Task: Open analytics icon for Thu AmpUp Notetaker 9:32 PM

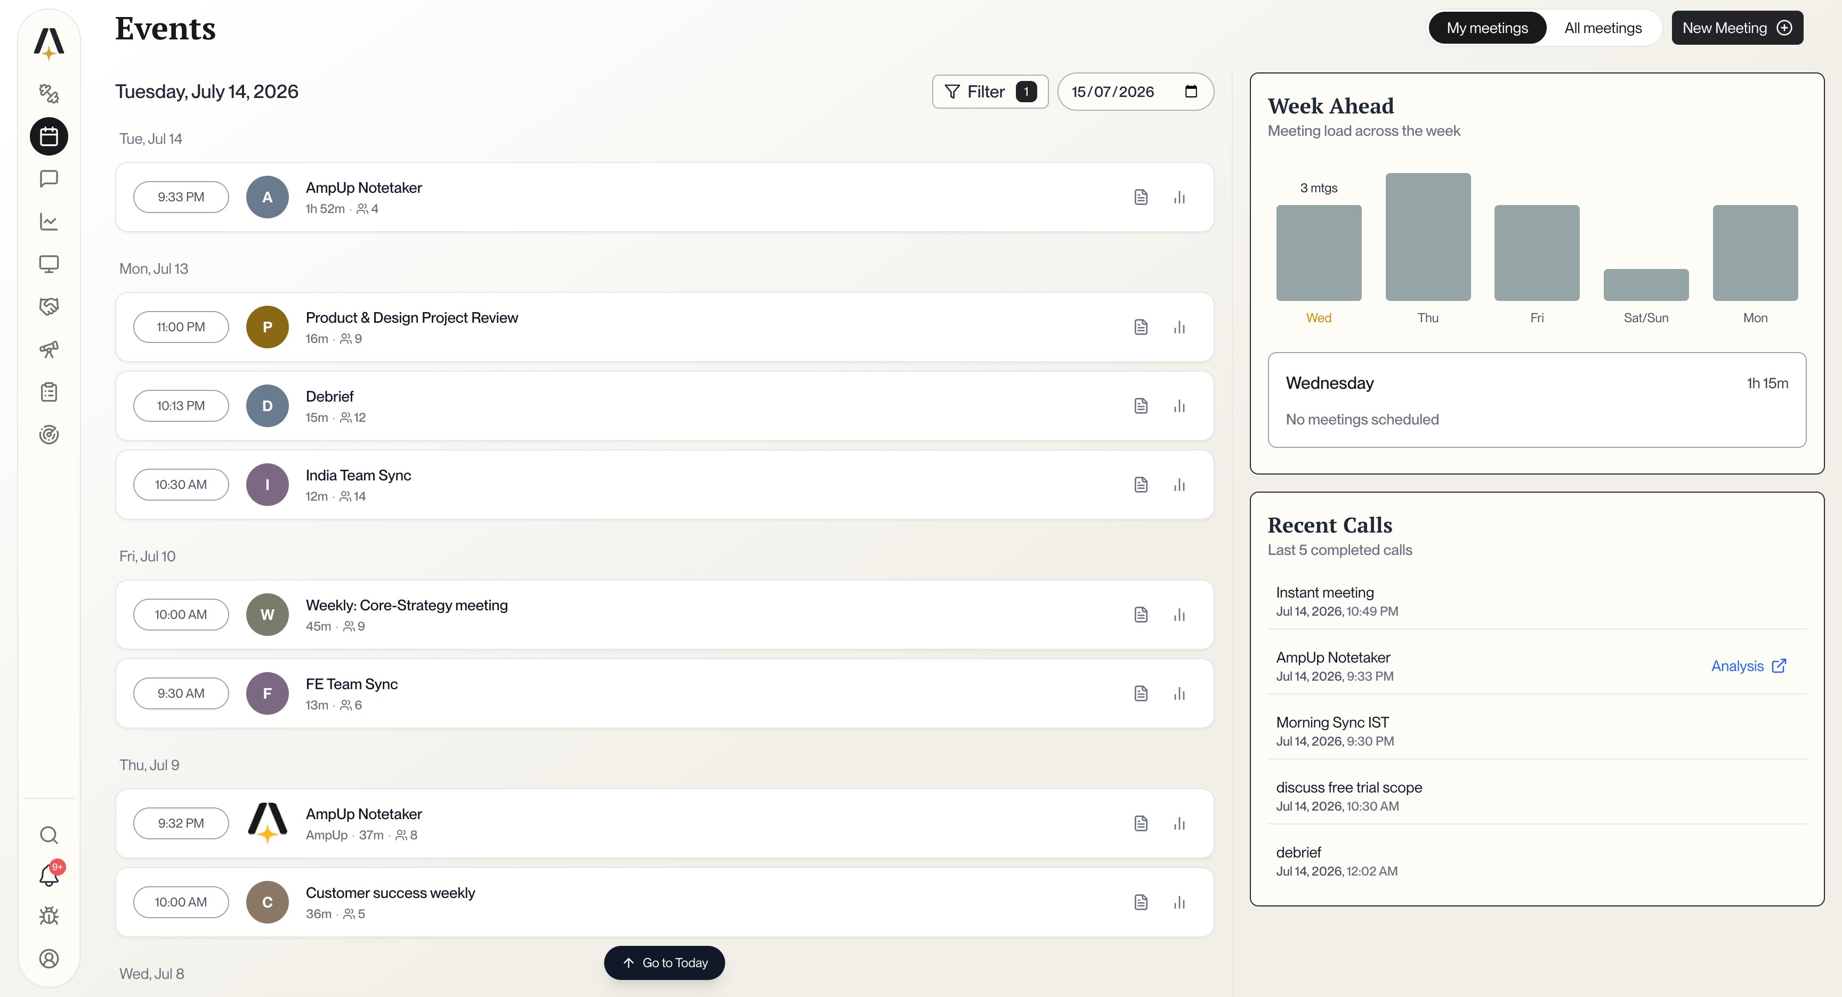Action: pyautogui.click(x=1179, y=823)
